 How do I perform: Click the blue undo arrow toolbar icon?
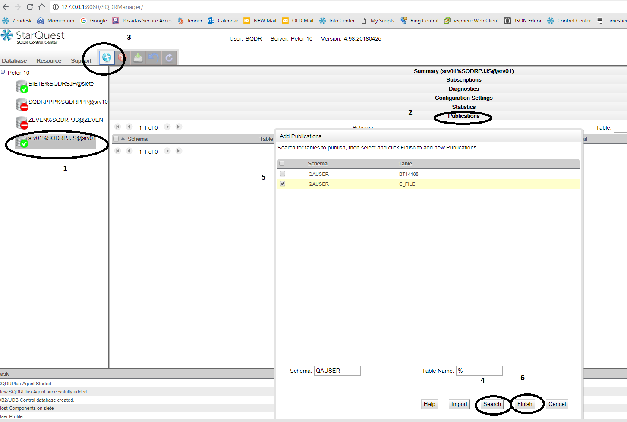tap(154, 57)
